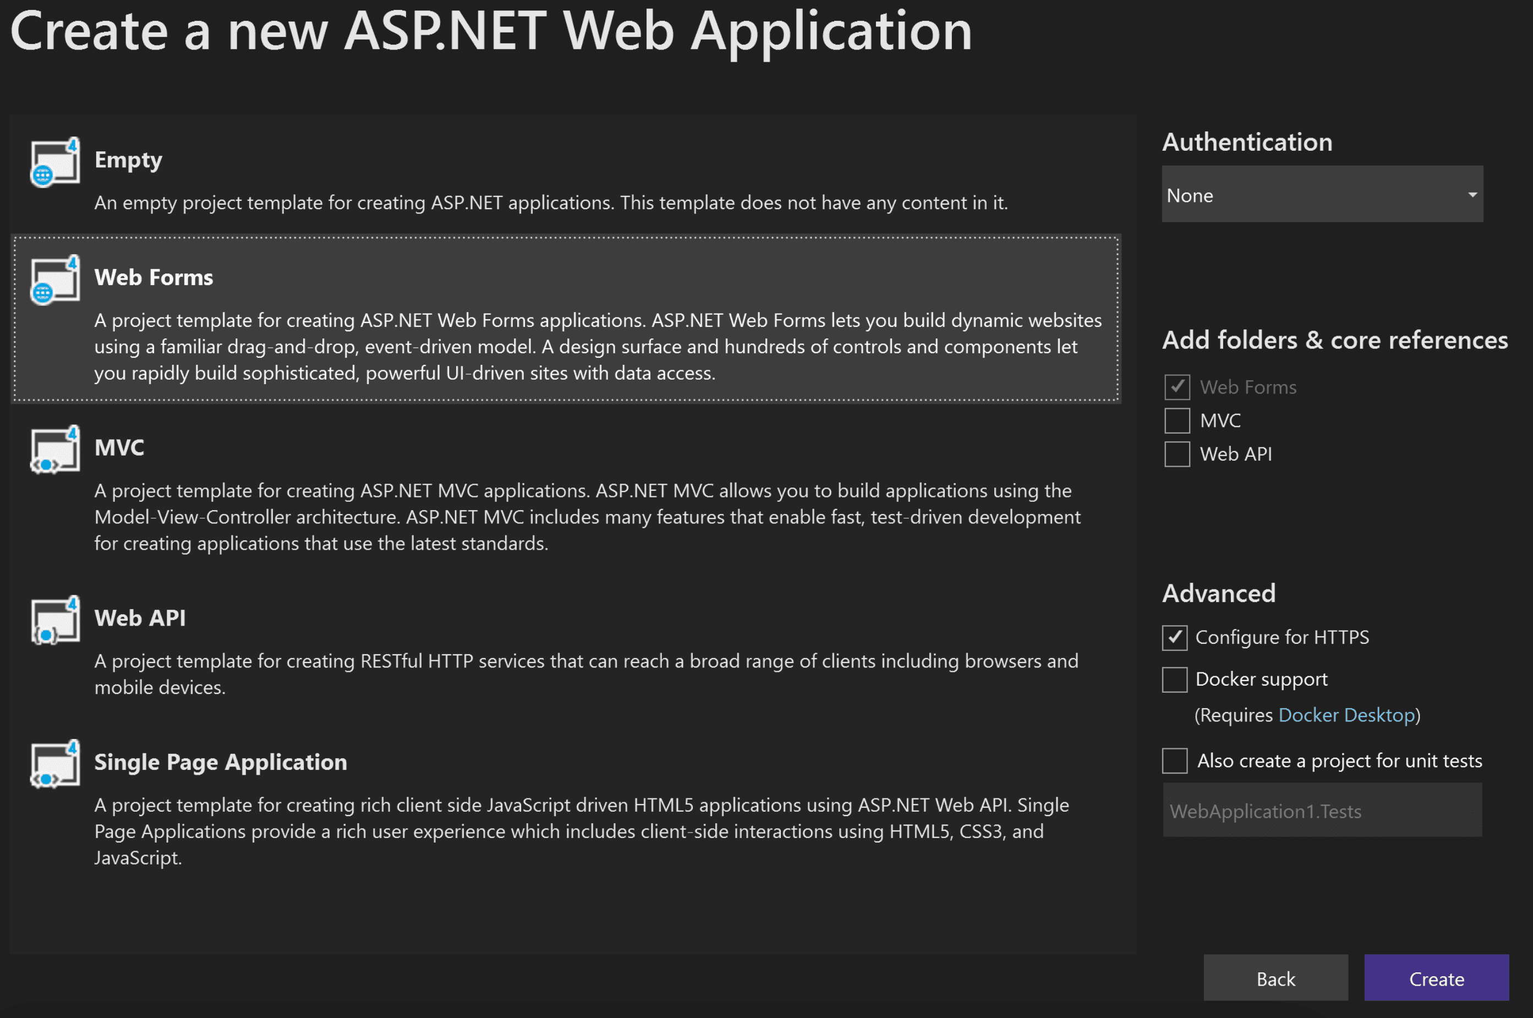Viewport: 1533px width, 1018px height.
Task: Click the Single Page Application description paragraph
Action: pyautogui.click(x=582, y=831)
